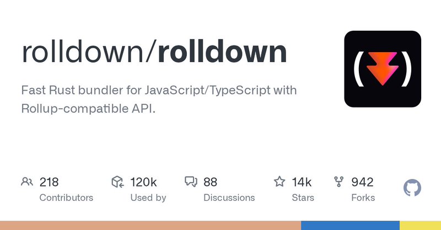Viewport: 441px width, 230px height.
Task: Click the Contributors people icon
Action: pos(27,182)
